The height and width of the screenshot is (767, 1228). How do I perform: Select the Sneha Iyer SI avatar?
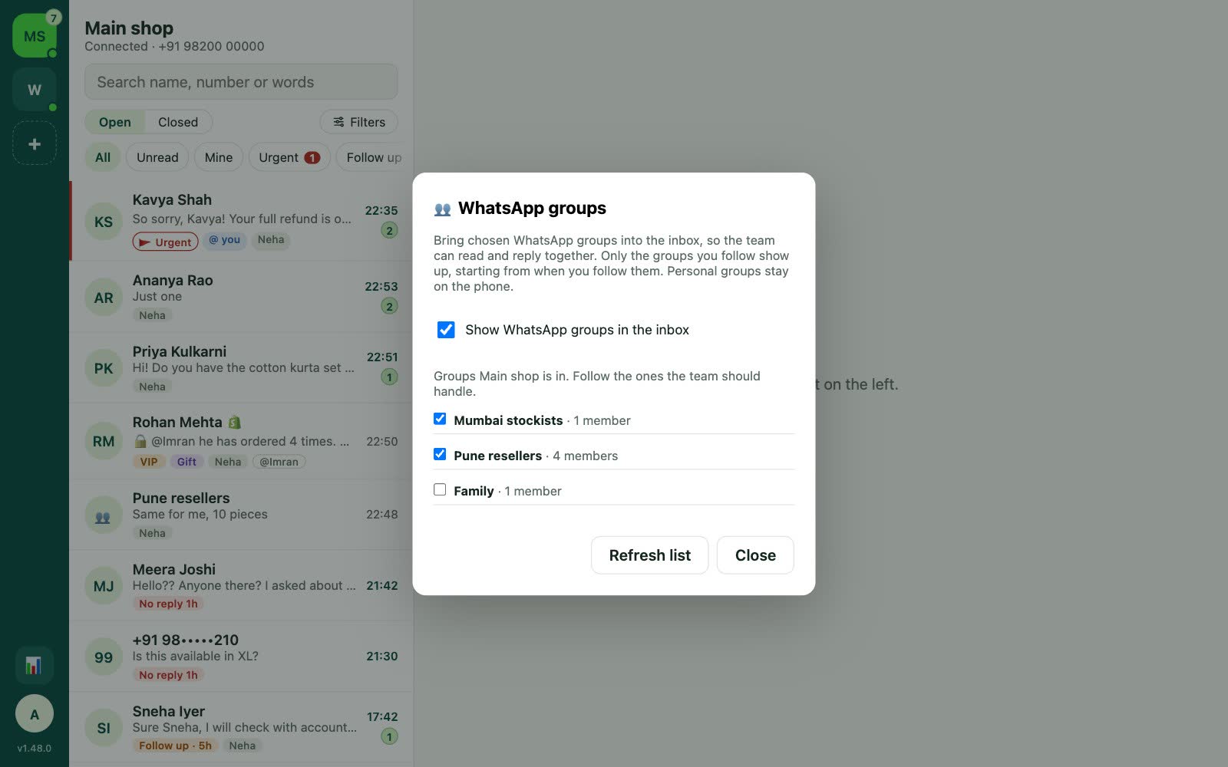[104, 728]
